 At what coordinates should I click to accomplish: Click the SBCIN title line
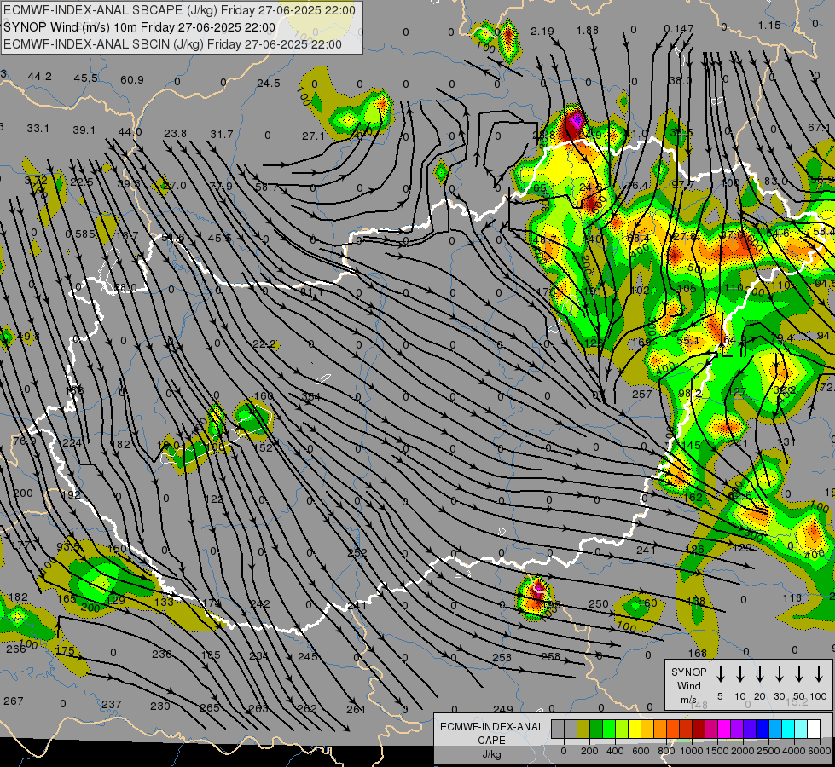click(172, 44)
